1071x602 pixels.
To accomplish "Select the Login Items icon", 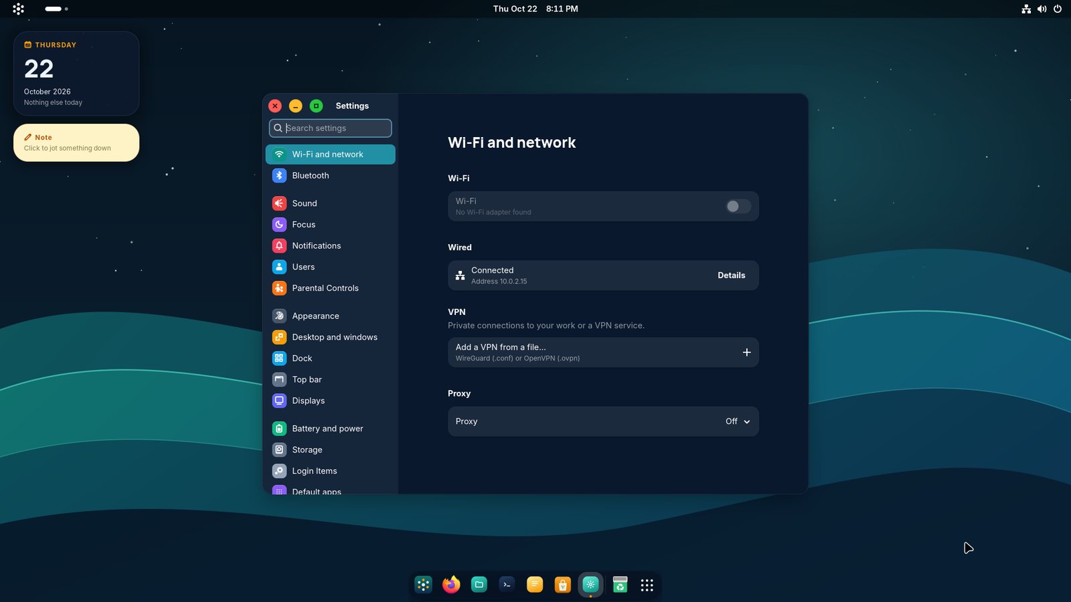I will pyautogui.click(x=279, y=471).
